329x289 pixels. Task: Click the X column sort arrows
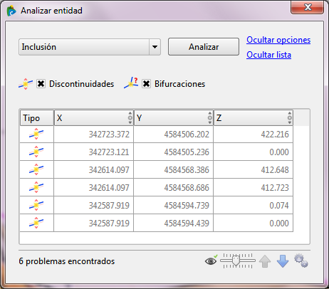(130, 117)
